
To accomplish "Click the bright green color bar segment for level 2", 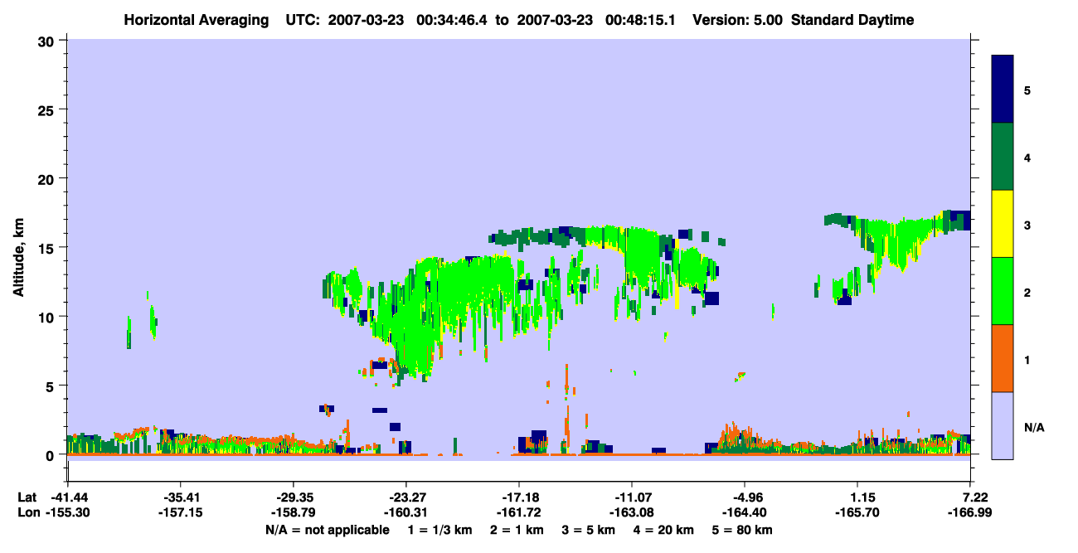I will click(1003, 291).
